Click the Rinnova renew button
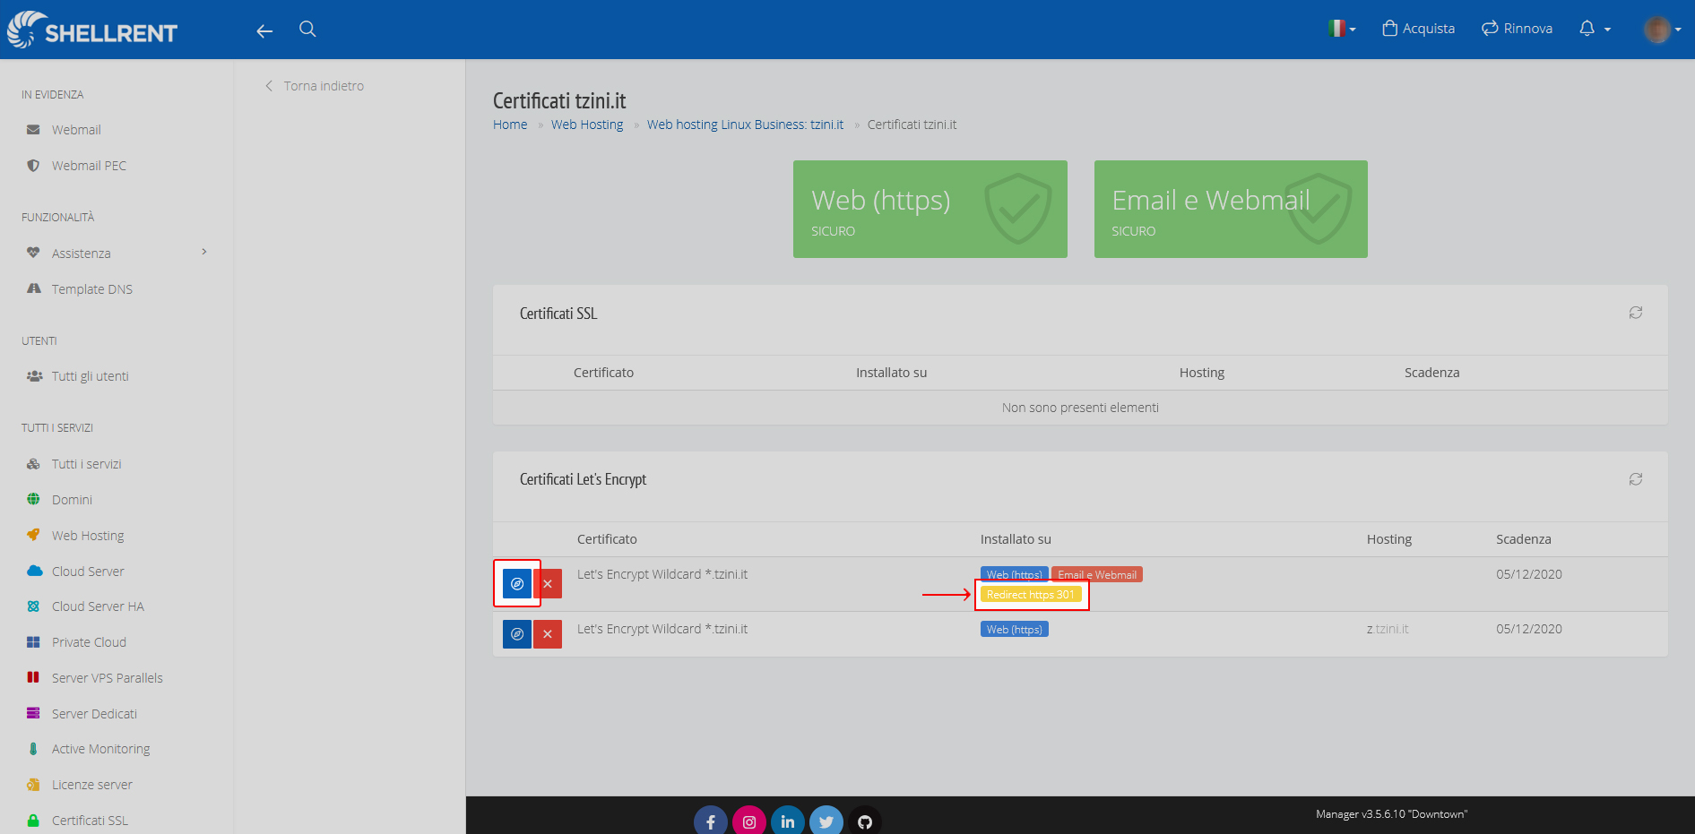1695x834 pixels. pyautogui.click(x=1517, y=29)
